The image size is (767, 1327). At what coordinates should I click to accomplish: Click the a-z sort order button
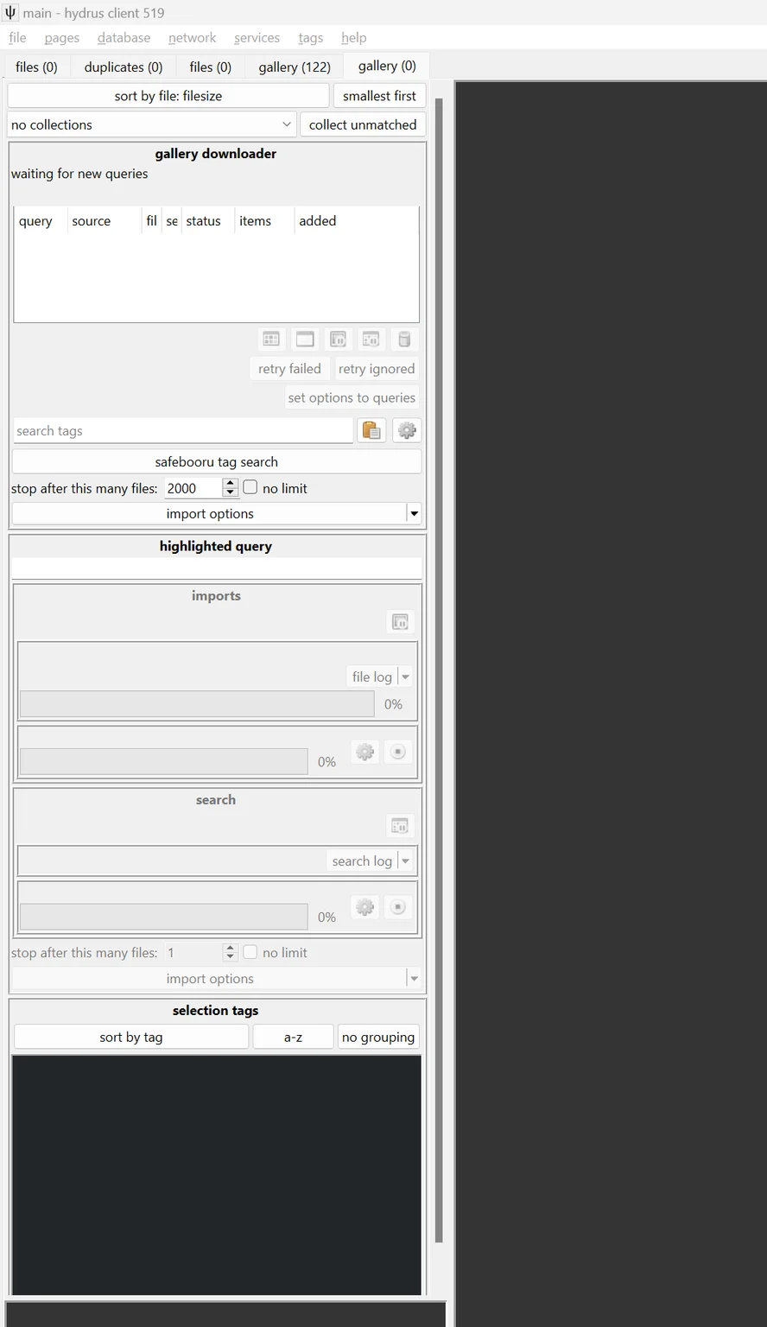point(293,1037)
